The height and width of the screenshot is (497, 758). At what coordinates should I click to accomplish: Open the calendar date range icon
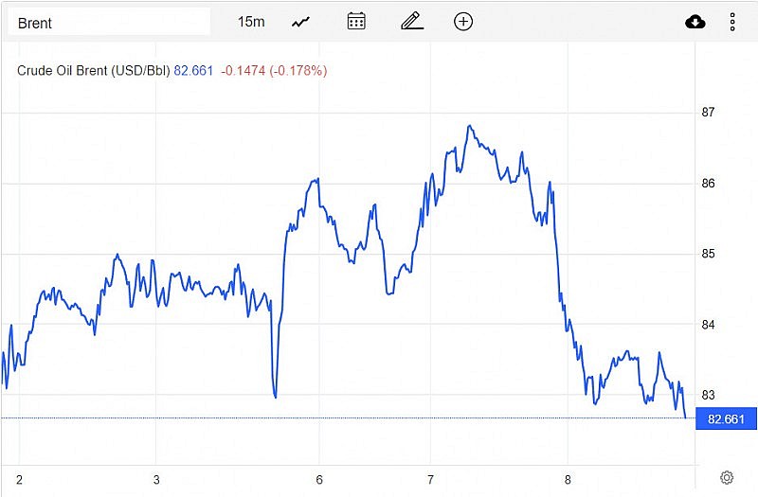click(356, 22)
